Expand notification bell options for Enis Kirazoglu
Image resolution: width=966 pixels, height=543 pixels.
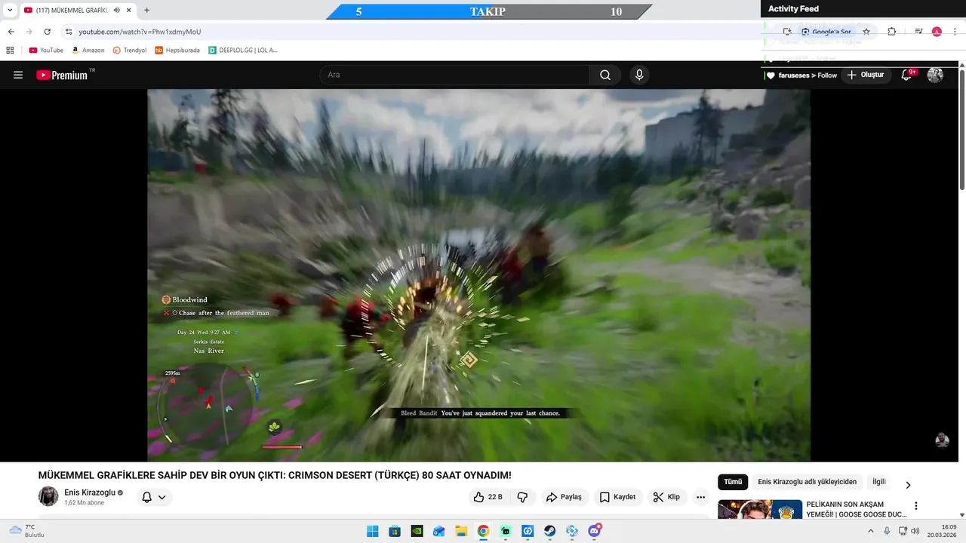click(154, 497)
